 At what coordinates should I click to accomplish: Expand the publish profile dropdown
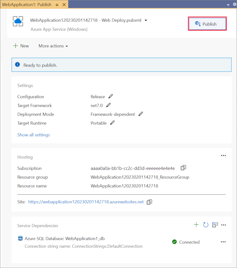point(146,20)
